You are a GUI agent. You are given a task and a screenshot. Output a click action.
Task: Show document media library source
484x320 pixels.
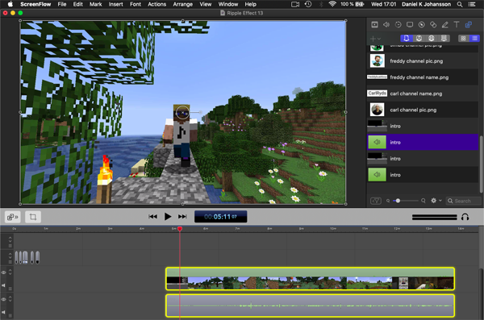pyautogui.click(x=407, y=38)
